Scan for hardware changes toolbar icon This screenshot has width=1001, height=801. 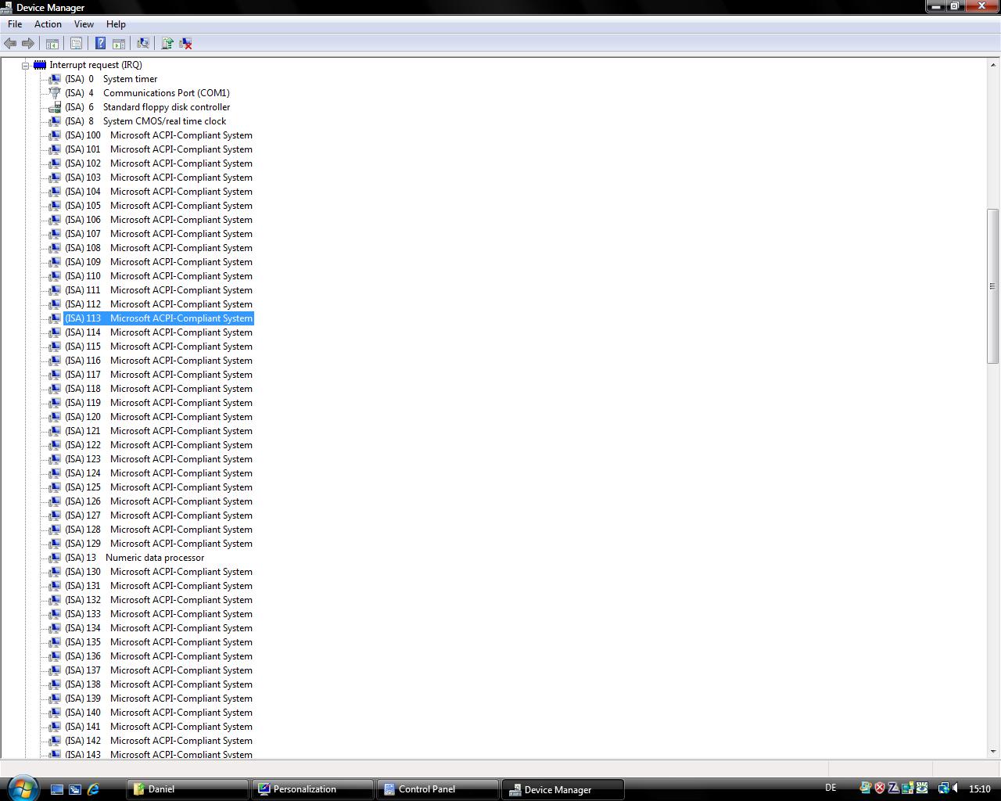coord(143,44)
